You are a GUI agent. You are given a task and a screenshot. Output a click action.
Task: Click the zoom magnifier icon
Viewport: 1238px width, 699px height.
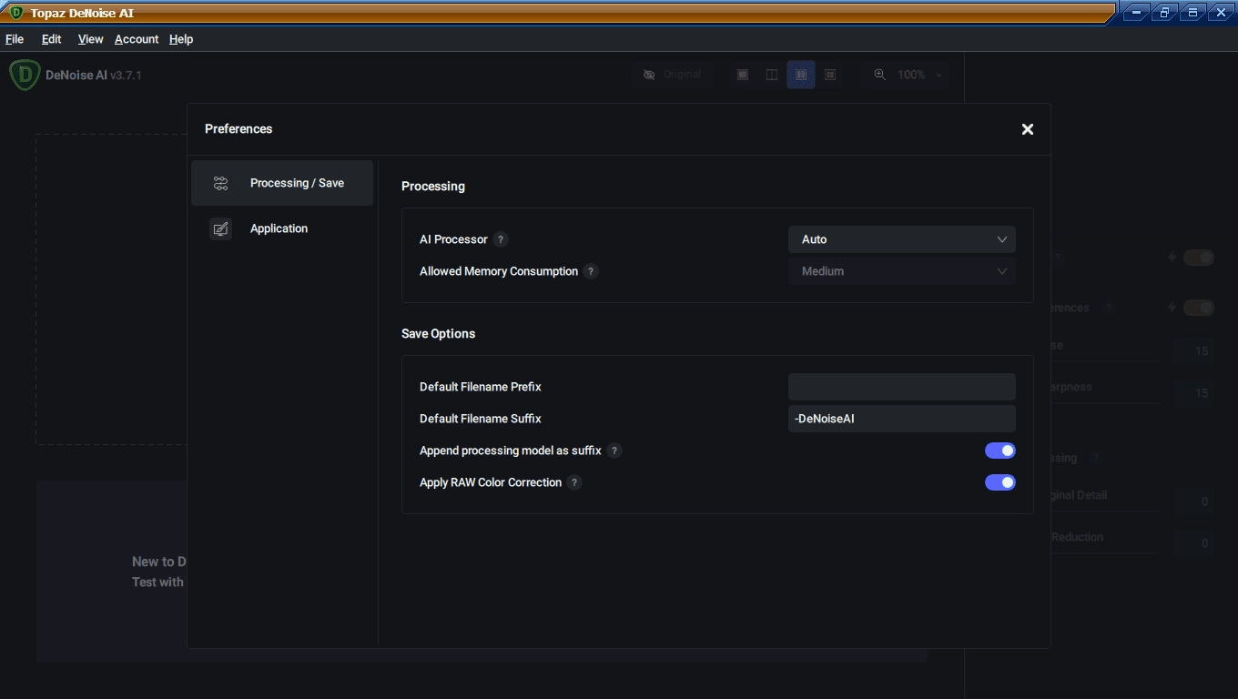click(879, 75)
